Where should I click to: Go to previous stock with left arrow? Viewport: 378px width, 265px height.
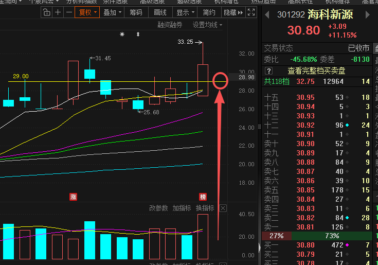point(267,15)
